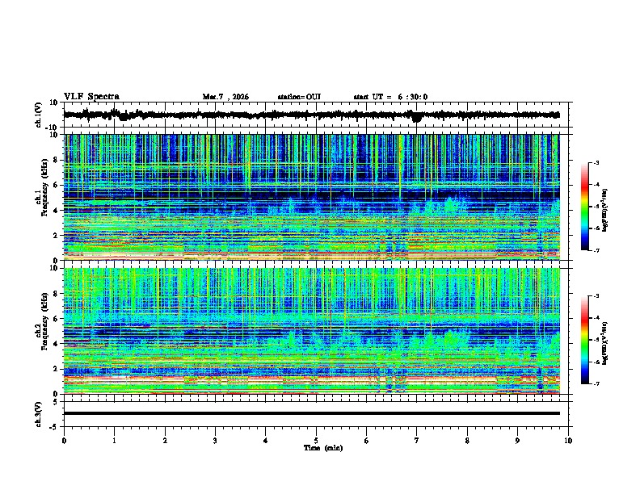Click time axis tick label "7"

click(417, 441)
